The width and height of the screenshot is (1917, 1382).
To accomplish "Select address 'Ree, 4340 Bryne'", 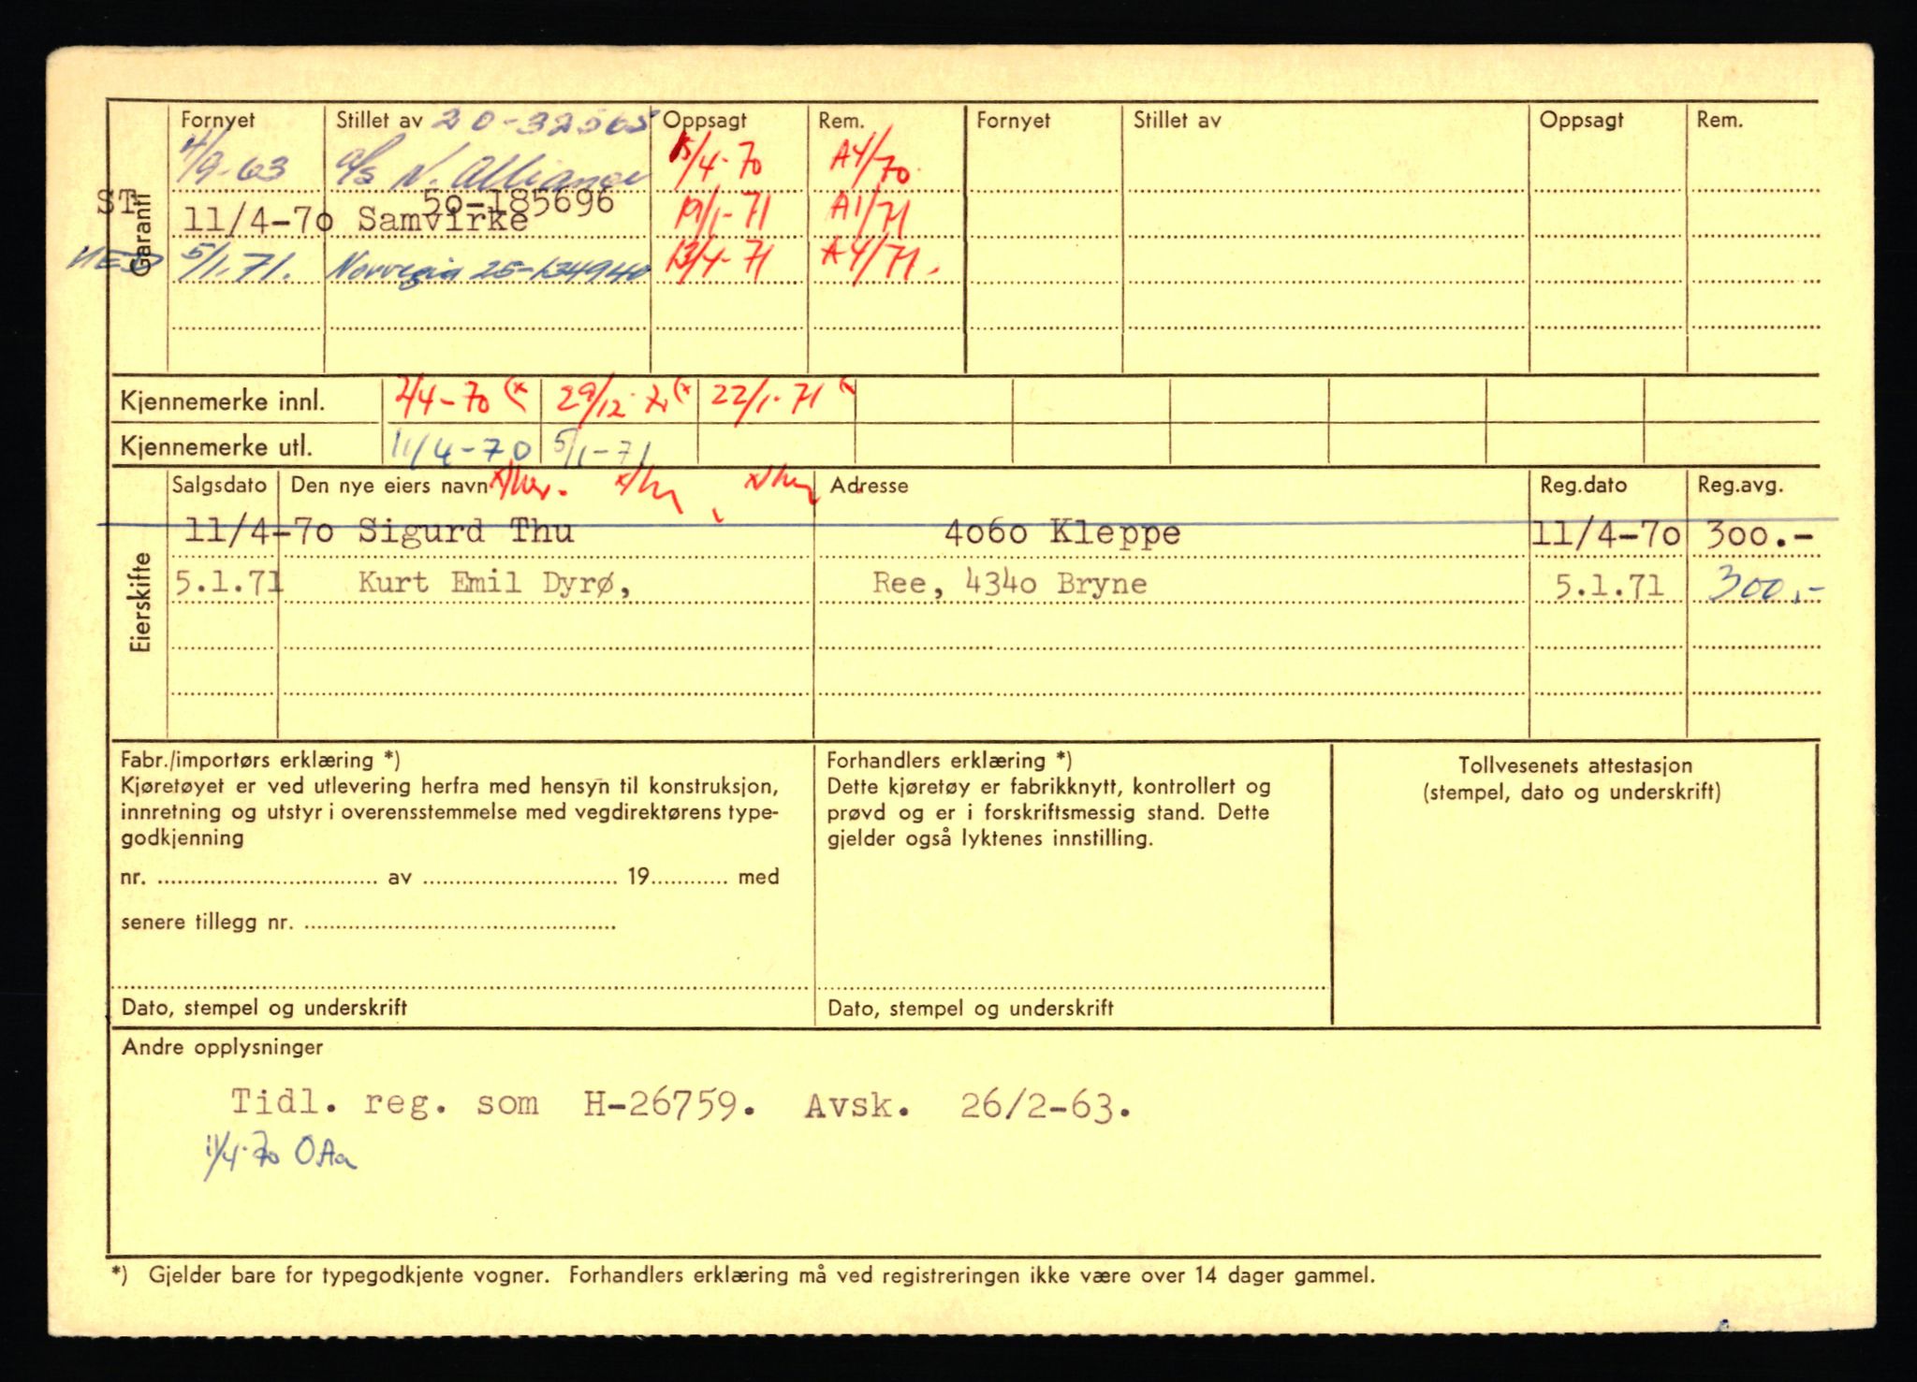I will pos(1009,583).
